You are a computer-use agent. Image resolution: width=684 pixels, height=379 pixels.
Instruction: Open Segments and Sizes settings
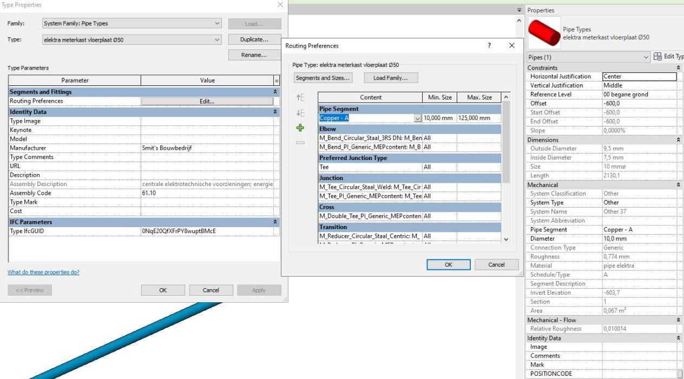tap(323, 77)
